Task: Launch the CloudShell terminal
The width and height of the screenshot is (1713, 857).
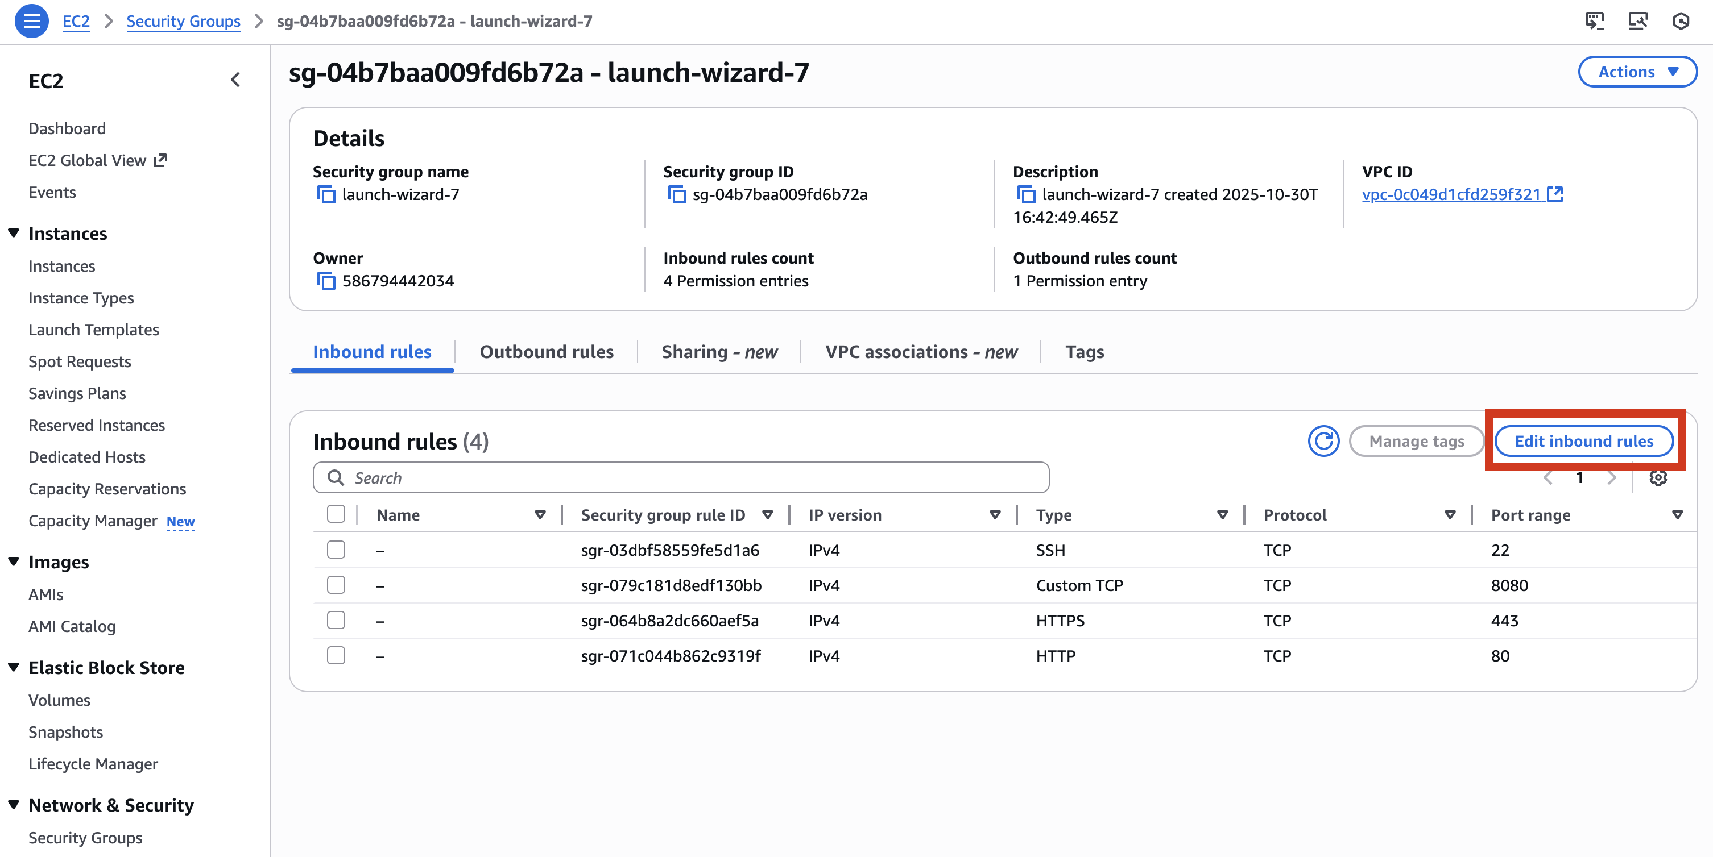Action: coord(1595,20)
